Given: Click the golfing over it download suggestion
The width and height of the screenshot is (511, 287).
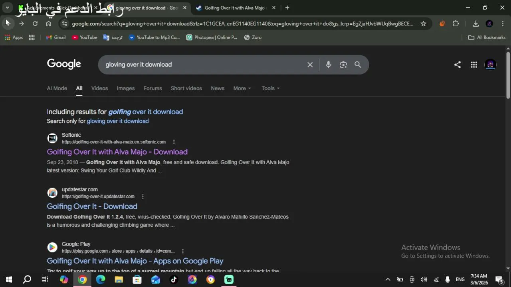Looking at the screenshot, I should point(146,112).
